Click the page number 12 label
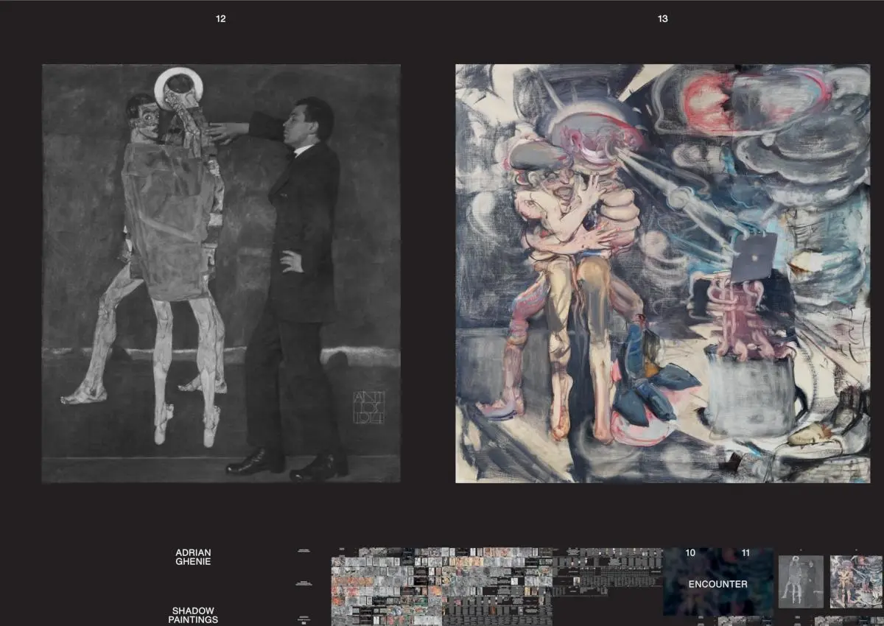 [x=221, y=19]
